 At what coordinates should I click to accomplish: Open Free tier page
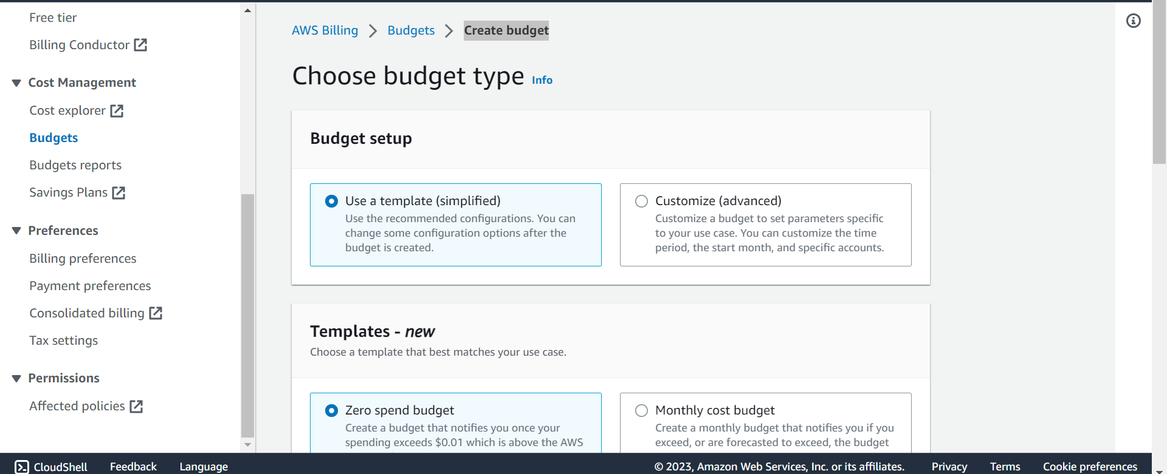point(53,18)
